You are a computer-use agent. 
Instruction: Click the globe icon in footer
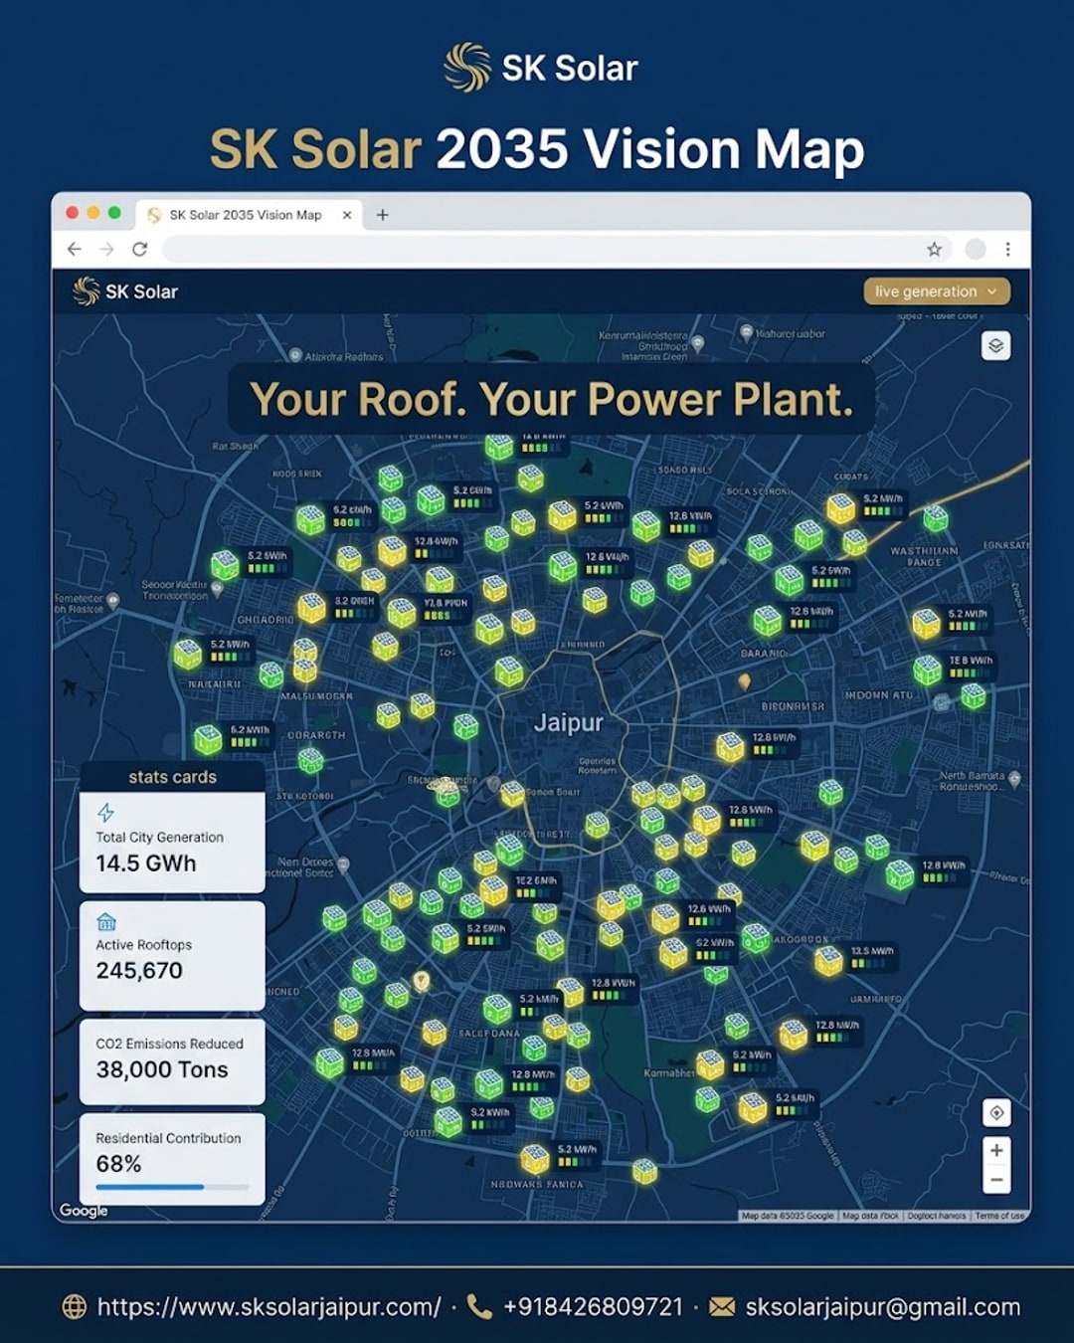tap(75, 1307)
